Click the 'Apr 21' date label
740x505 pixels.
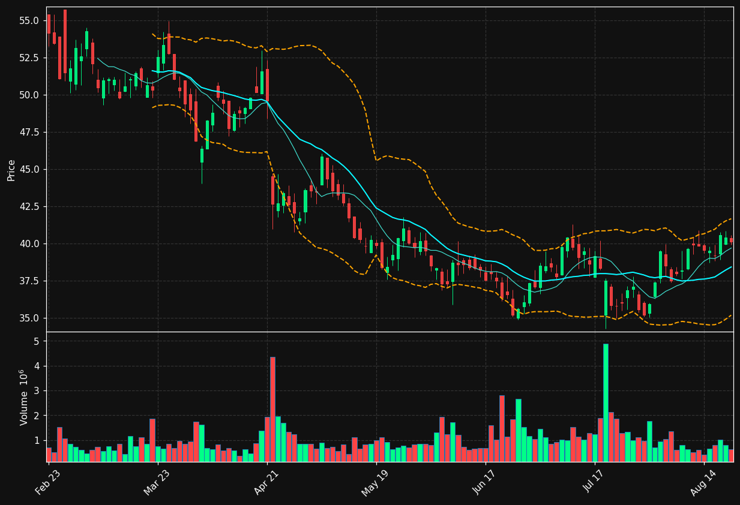(266, 483)
